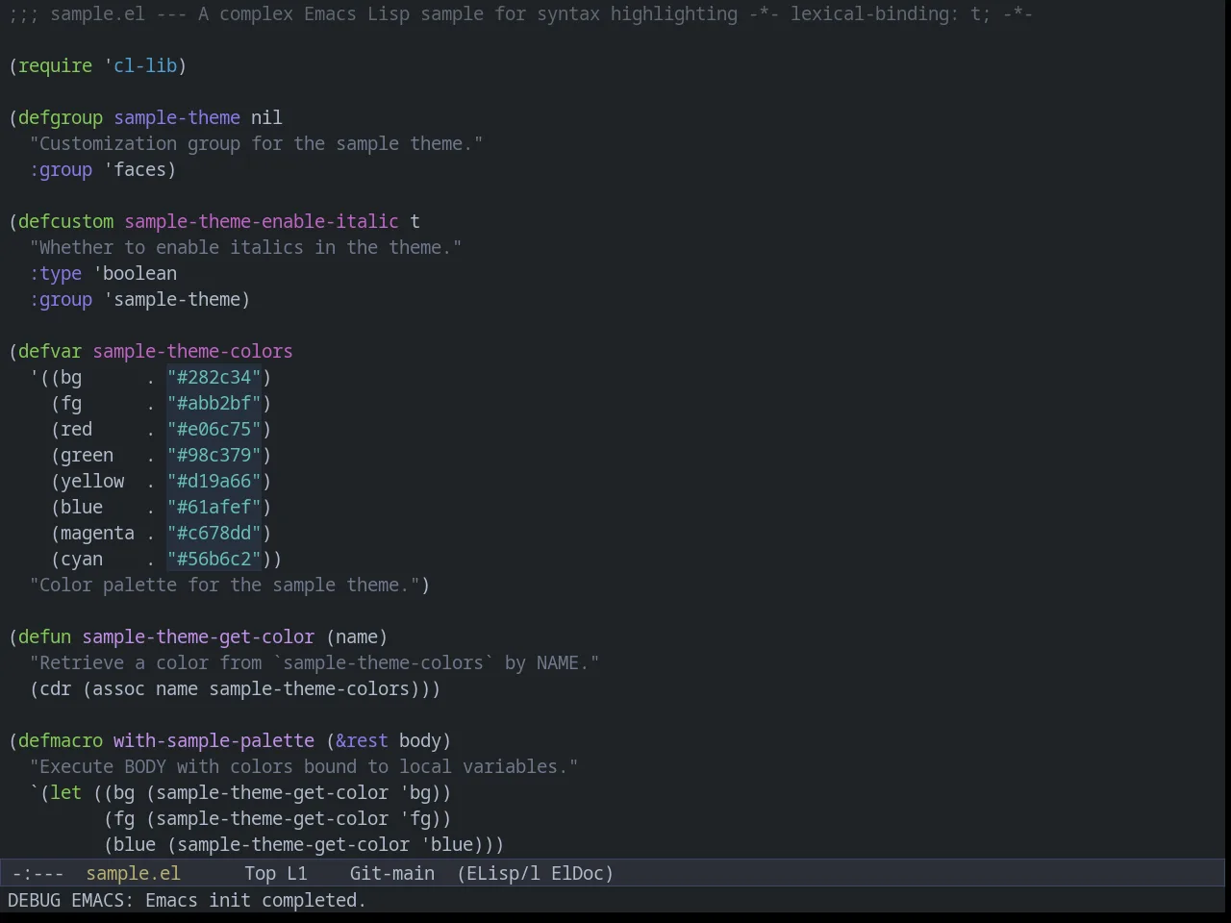Click the "#d19a66" color string

214,481
